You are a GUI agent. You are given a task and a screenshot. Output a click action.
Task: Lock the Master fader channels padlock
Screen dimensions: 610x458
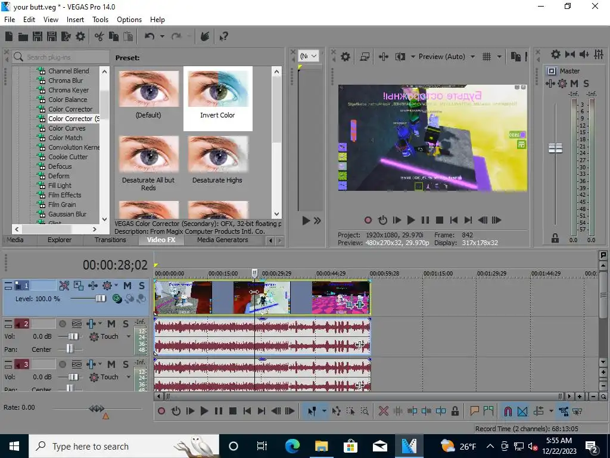pyautogui.click(x=555, y=238)
